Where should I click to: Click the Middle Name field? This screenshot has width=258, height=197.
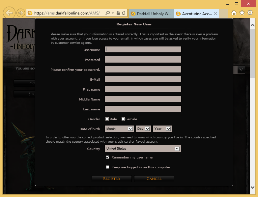pos(143,99)
